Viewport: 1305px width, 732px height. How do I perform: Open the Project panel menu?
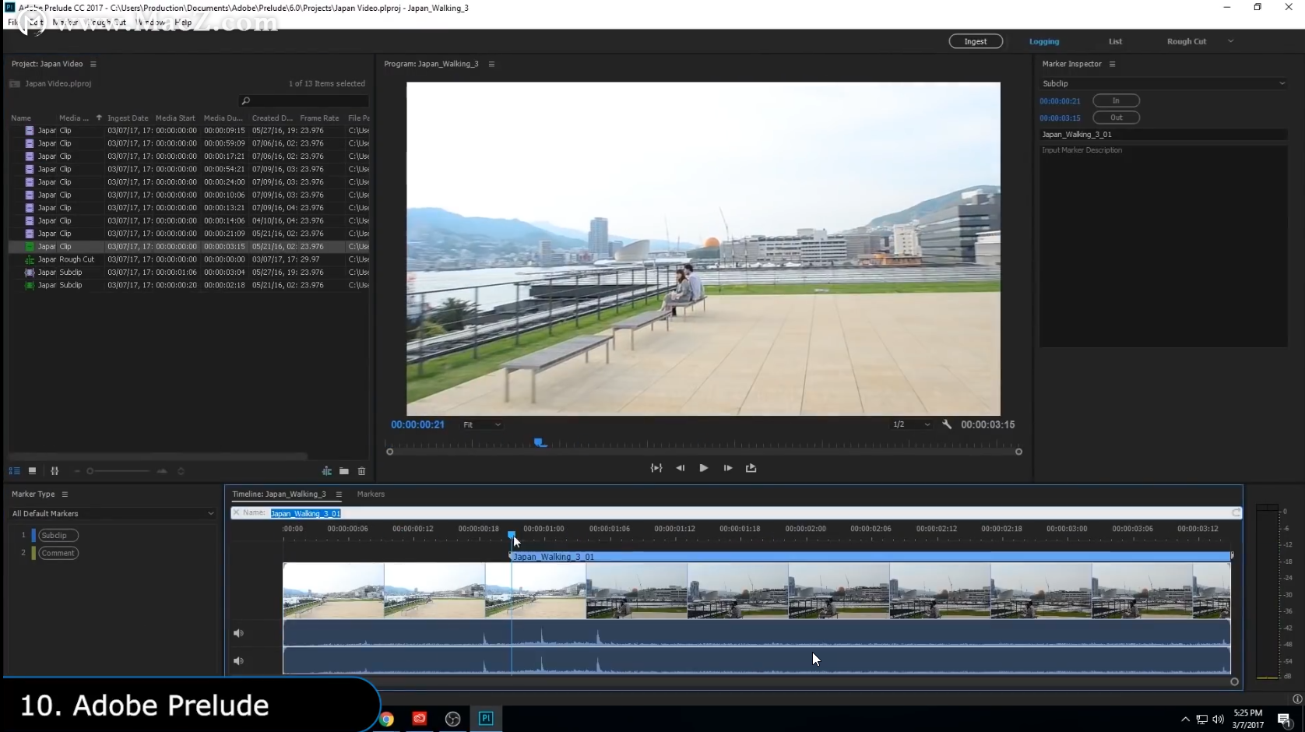click(x=93, y=64)
